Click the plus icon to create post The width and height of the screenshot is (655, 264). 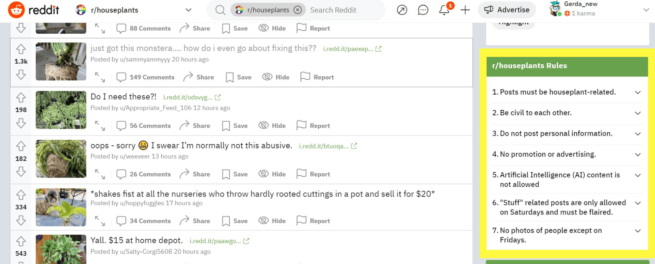[x=465, y=10]
